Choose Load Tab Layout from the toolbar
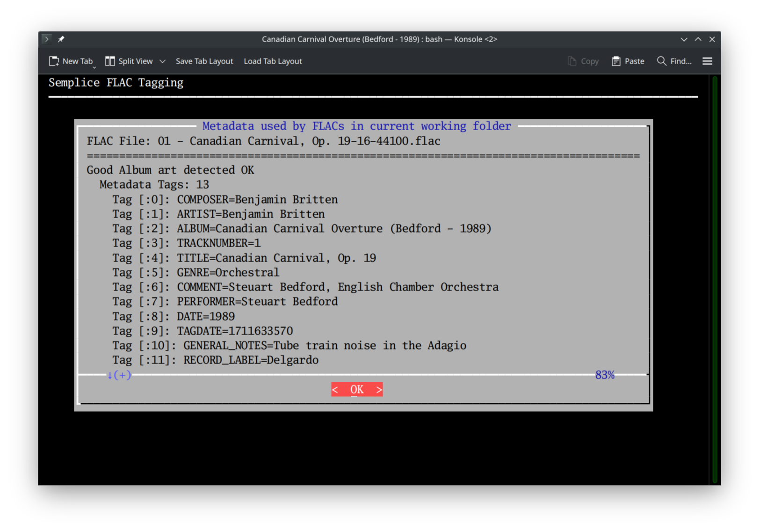The image size is (760, 531). coord(273,61)
